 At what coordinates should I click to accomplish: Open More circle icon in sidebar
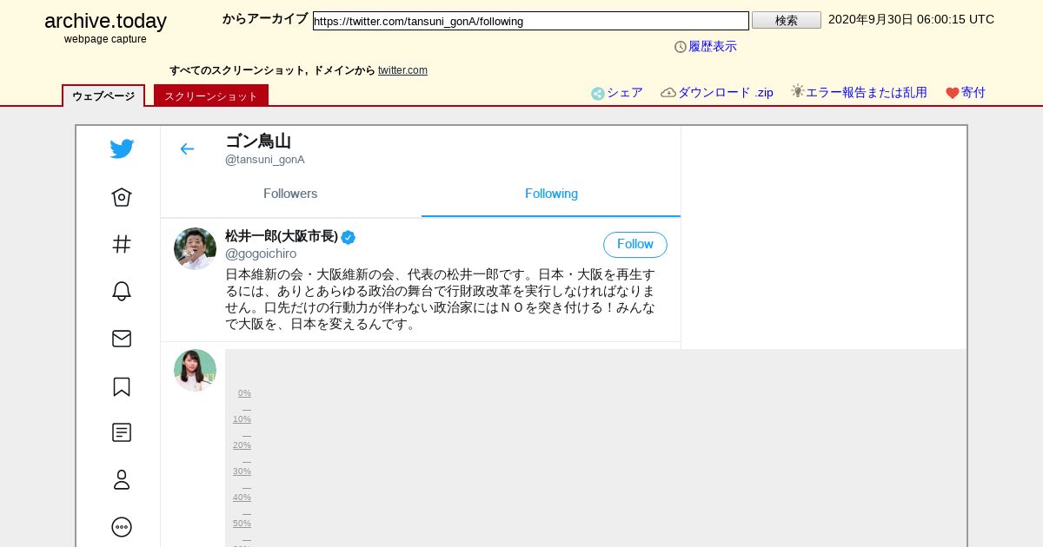point(122,527)
